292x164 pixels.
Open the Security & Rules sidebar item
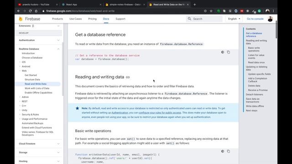[x=30, y=114]
